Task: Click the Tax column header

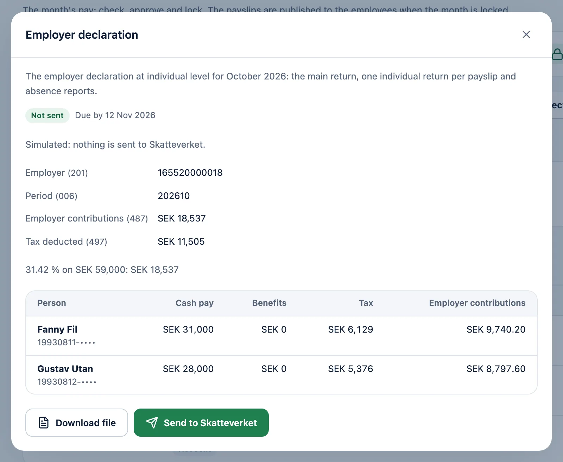Action: click(366, 303)
